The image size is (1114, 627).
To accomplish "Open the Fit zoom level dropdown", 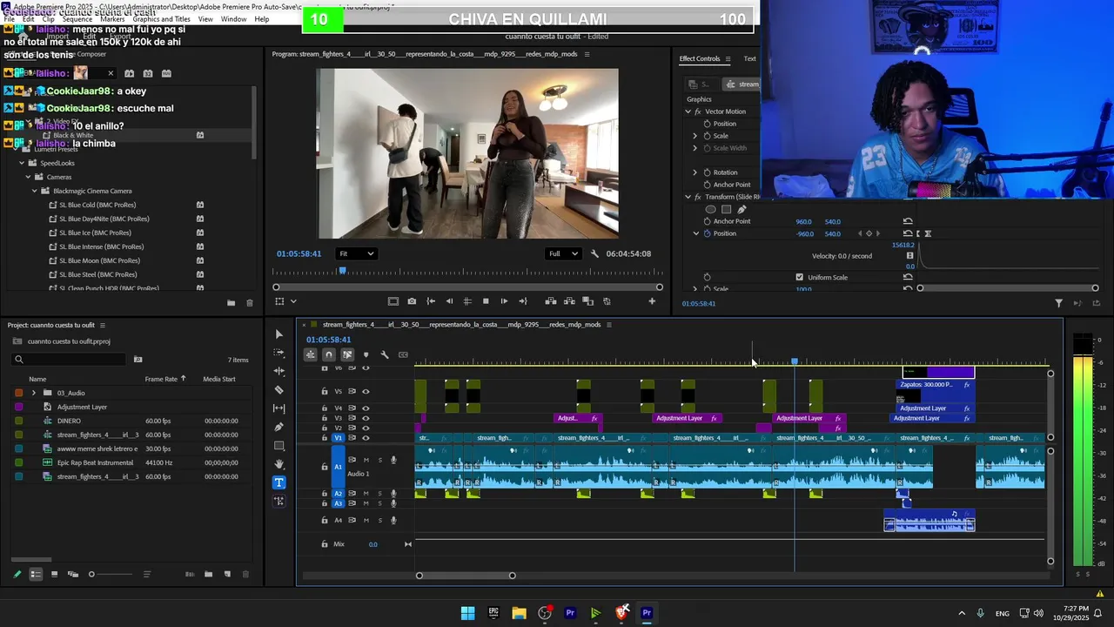I will click(356, 253).
